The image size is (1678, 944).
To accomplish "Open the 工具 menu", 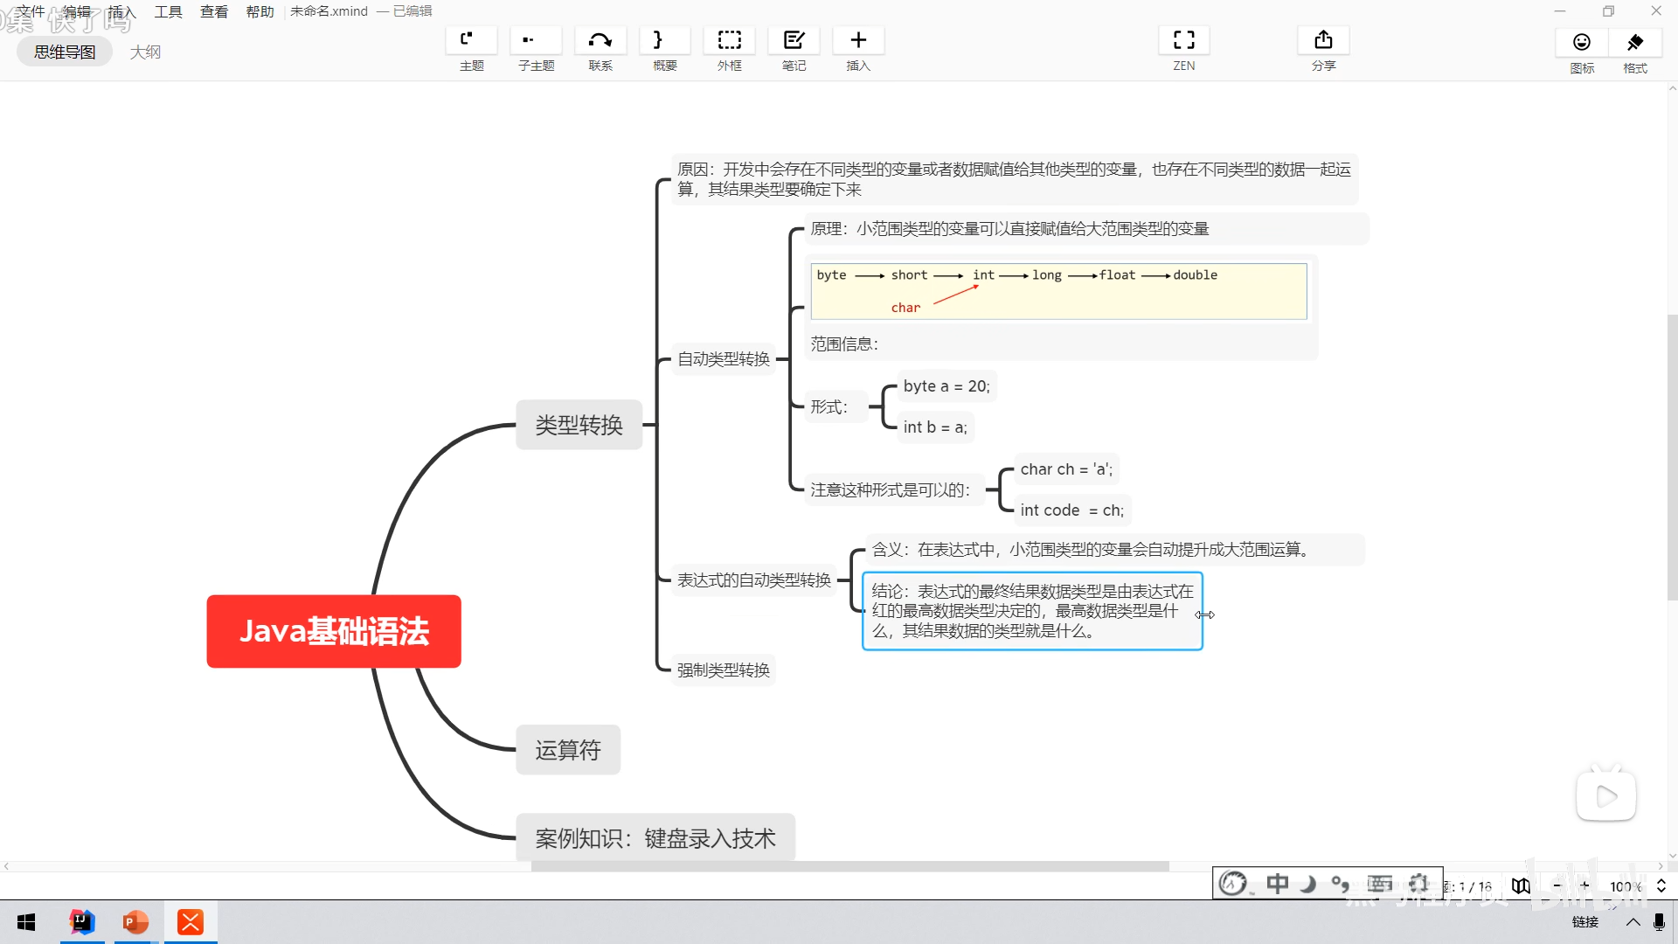I will click(x=168, y=11).
